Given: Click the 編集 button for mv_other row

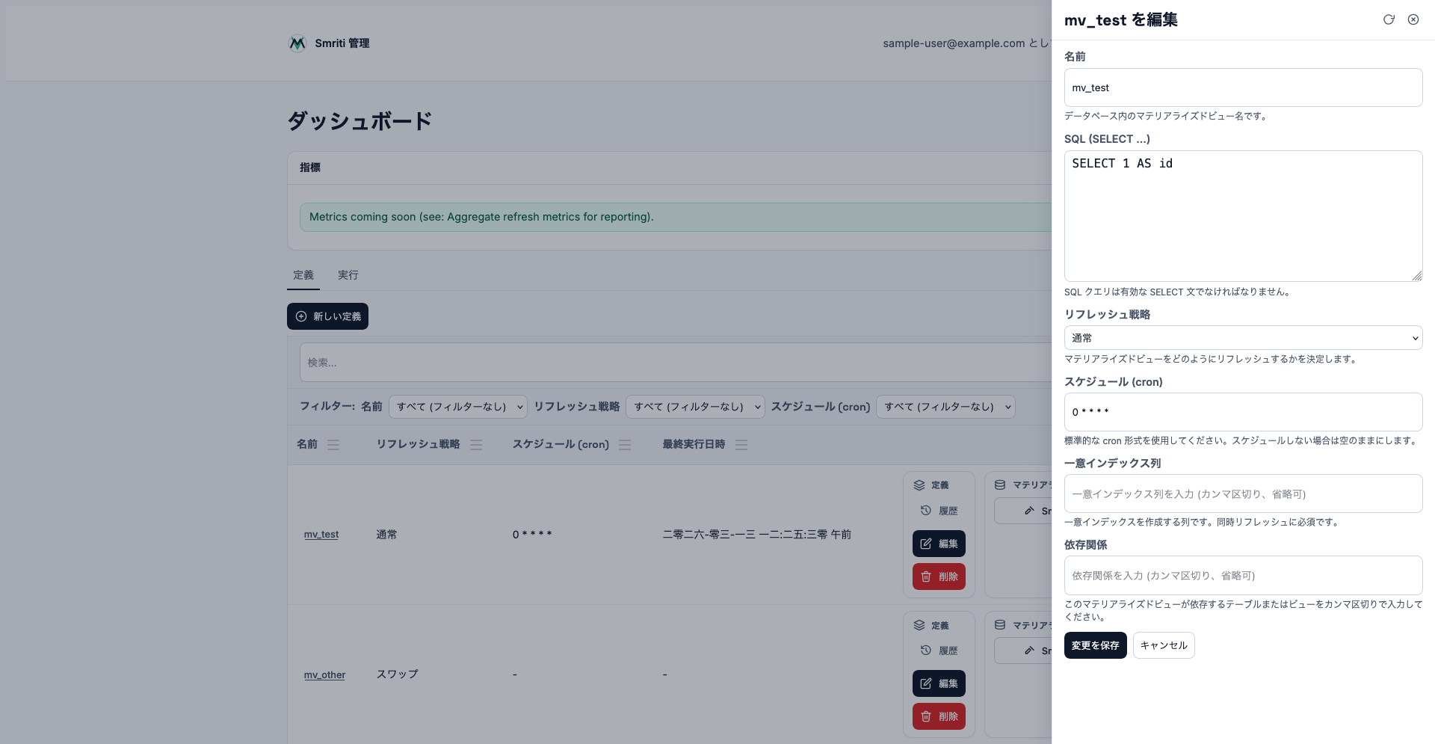Looking at the screenshot, I should 939,683.
